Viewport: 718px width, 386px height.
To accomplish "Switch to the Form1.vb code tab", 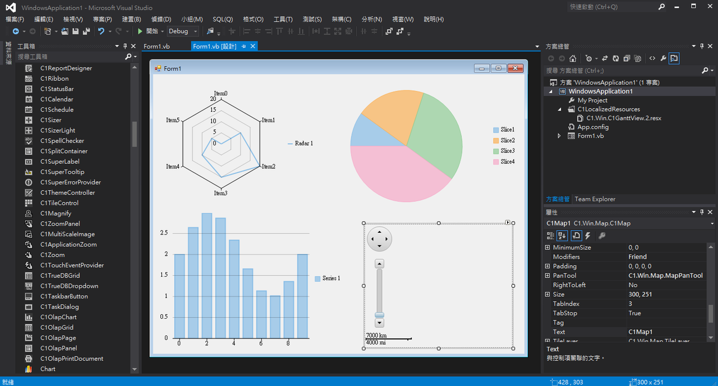I will [157, 47].
